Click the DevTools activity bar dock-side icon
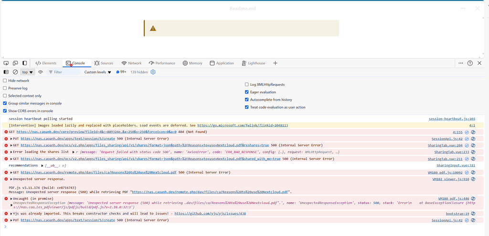The height and width of the screenshot is (236, 489). click(x=25, y=63)
